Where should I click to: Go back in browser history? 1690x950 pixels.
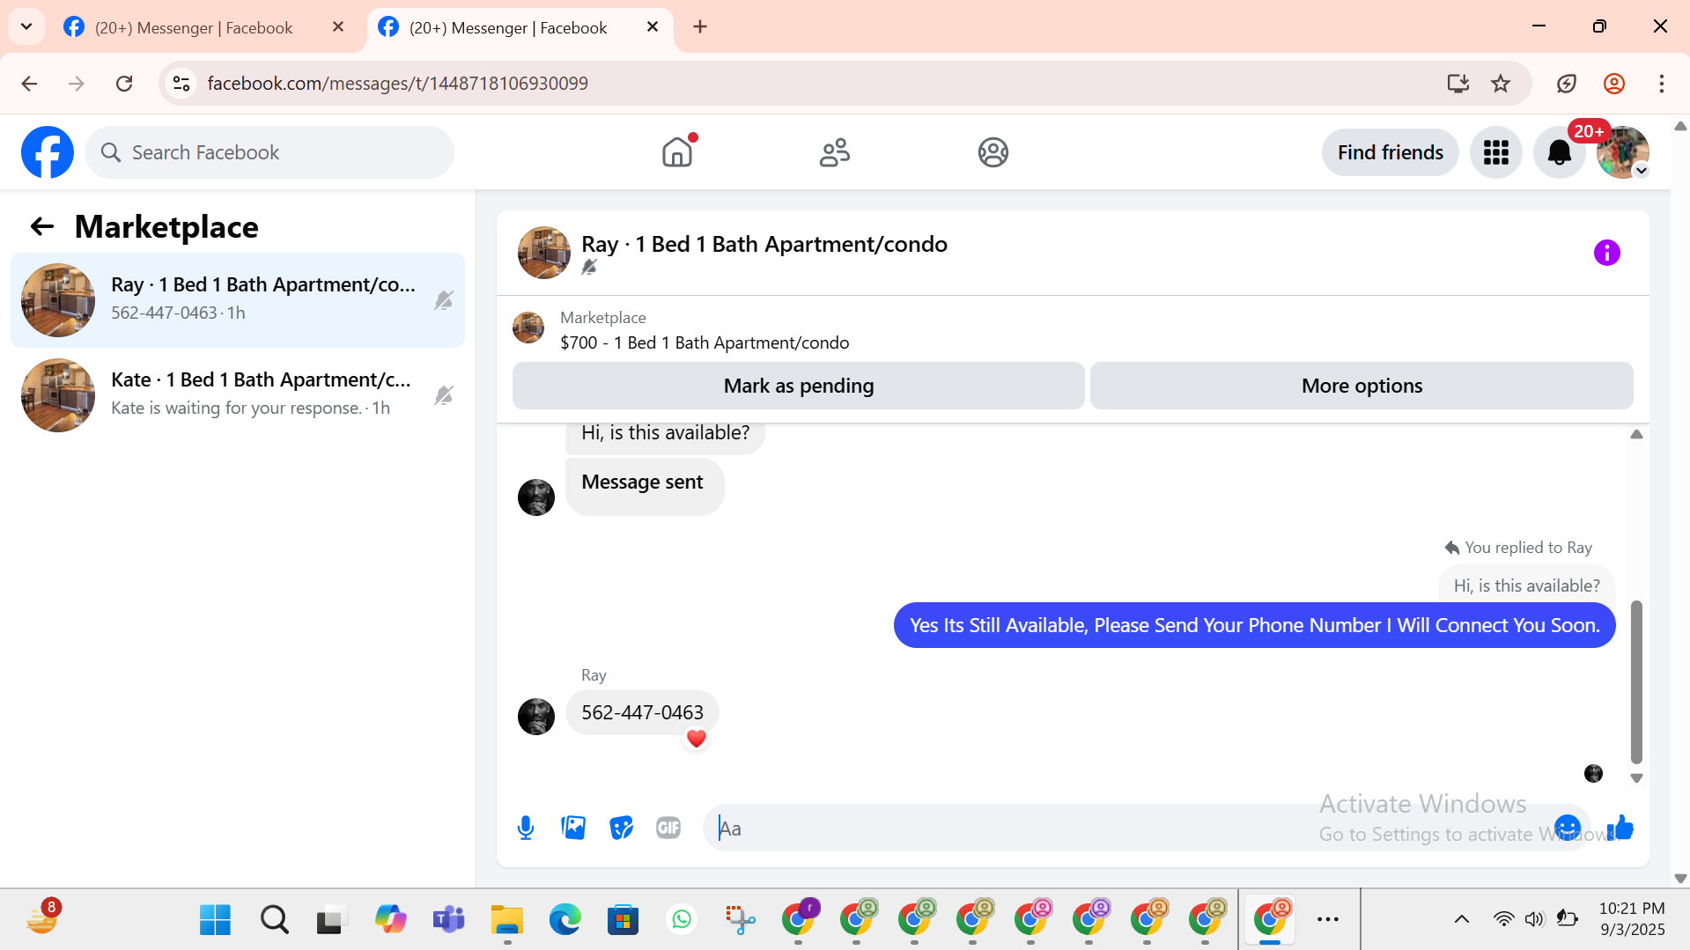29,84
